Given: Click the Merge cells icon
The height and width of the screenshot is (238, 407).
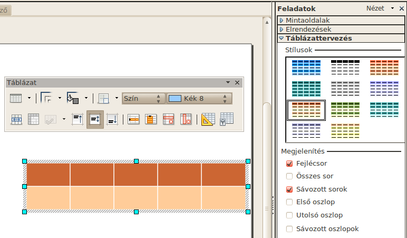Looking at the screenshot, I should [17, 119].
